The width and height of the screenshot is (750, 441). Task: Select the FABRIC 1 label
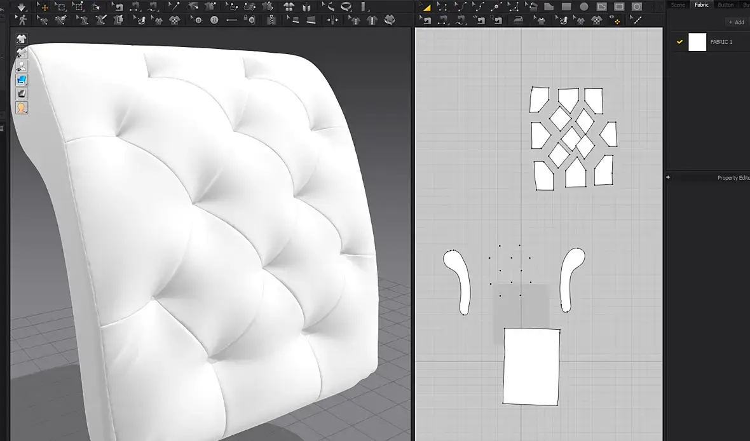(721, 42)
